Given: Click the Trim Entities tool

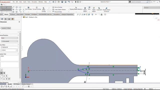Looking at the screenshot, I should point(28,8).
